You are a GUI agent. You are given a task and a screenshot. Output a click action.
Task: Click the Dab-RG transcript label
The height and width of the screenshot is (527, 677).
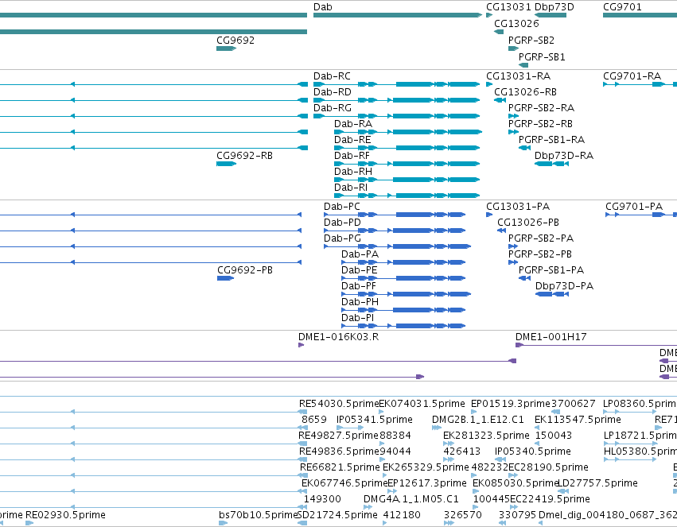[332, 108]
